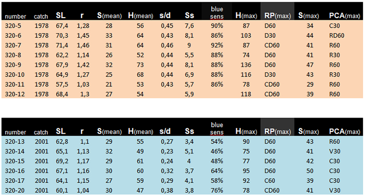Select the catch header in the lower table
365x196 pixels.
tap(41, 132)
